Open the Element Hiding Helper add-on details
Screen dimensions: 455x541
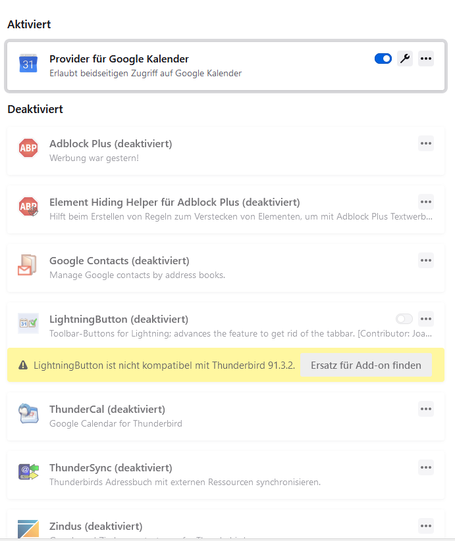174,202
